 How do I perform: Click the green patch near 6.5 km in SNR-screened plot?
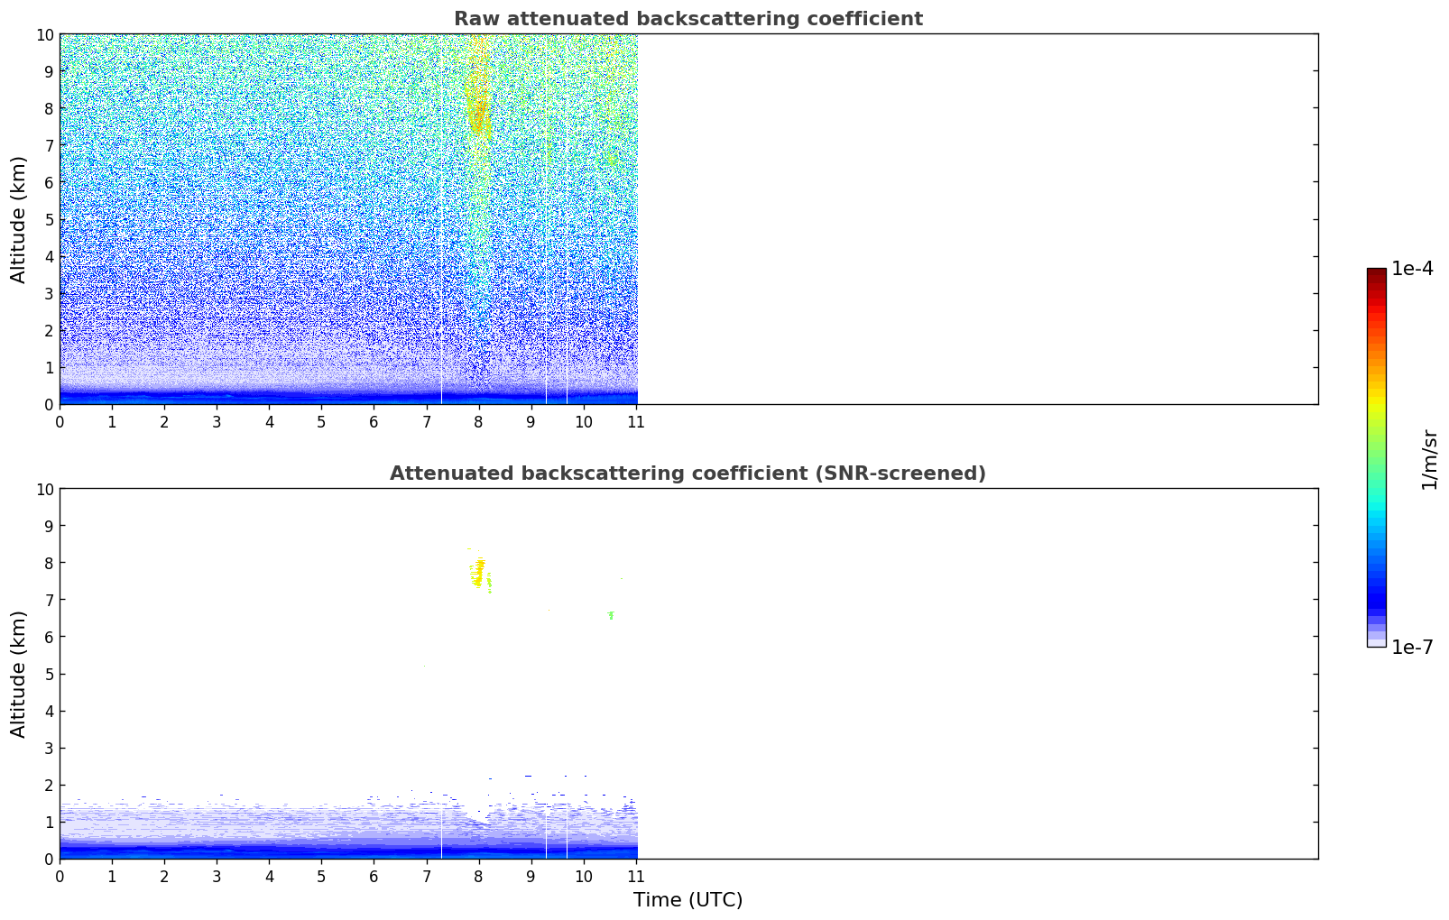[611, 615]
